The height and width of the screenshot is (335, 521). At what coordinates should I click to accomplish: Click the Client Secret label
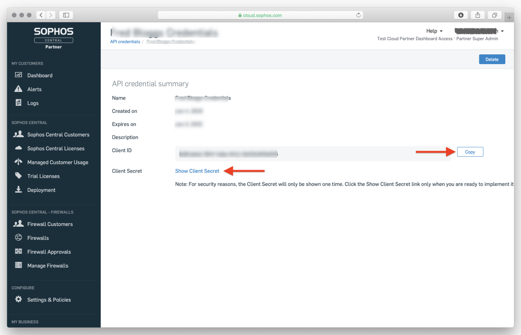pyautogui.click(x=127, y=171)
